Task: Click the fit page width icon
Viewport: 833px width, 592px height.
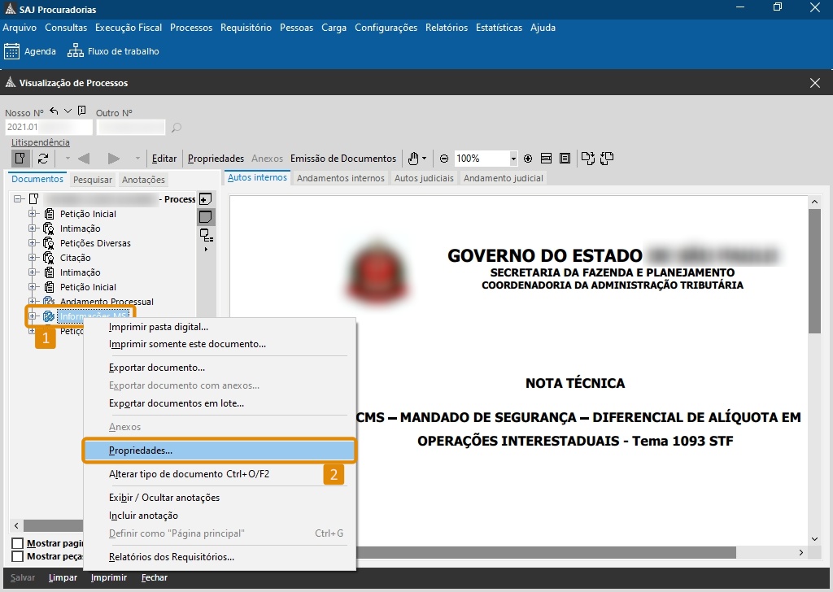Action: 547,159
